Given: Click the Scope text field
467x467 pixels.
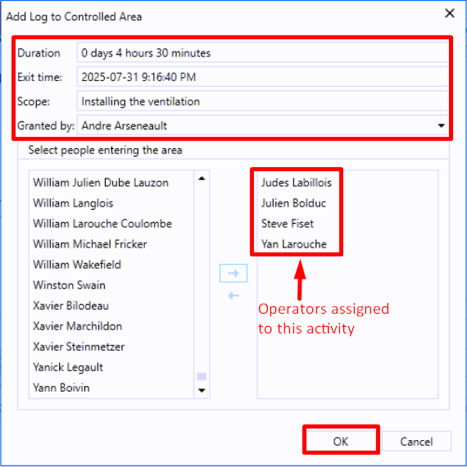Looking at the screenshot, I should tap(262, 101).
